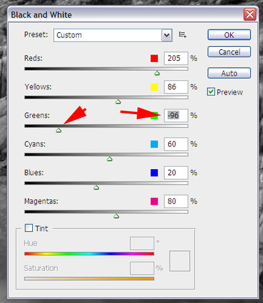Click the Blues value field showing 20
The height and width of the screenshot is (303, 263).
pos(176,173)
